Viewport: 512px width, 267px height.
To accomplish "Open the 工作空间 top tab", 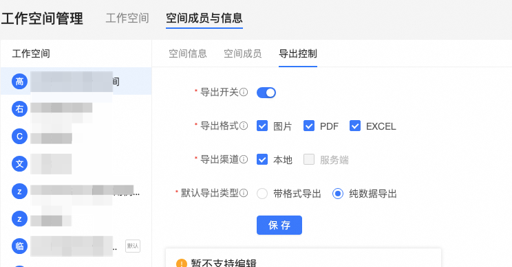I will tap(127, 19).
